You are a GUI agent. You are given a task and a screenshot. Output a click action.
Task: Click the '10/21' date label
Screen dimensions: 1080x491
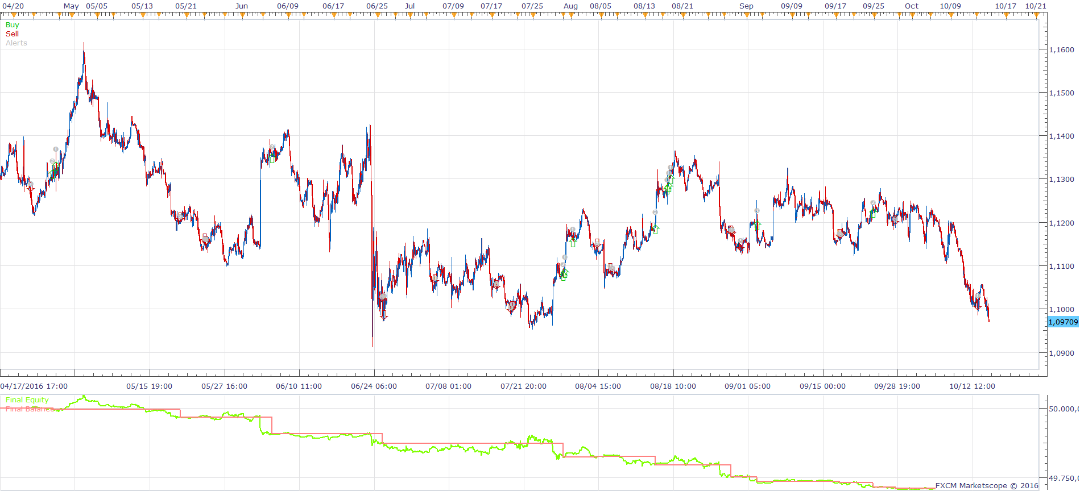pos(1036,6)
